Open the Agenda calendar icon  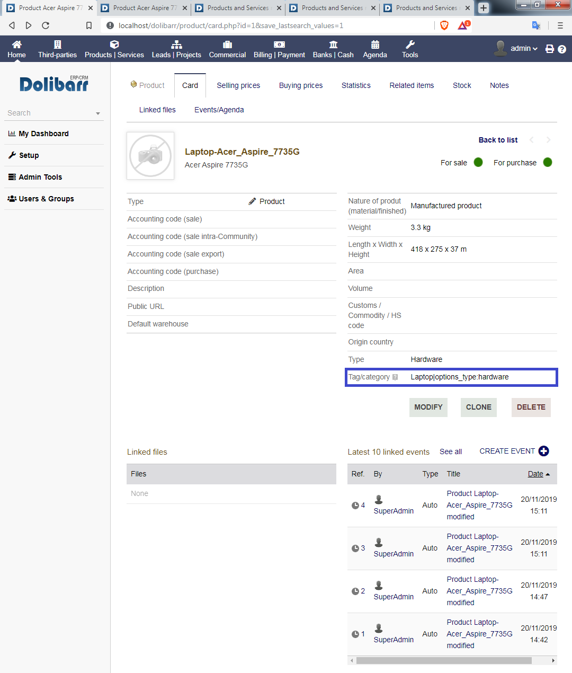[x=375, y=45]
